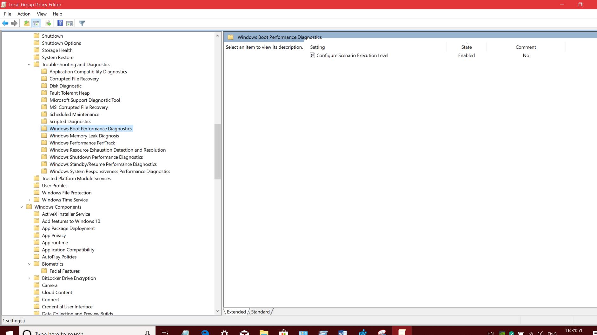This screenshot has width=597, height=335.
Task: Select the Fault Tolerant Heap folder
Action: [70, 93]
